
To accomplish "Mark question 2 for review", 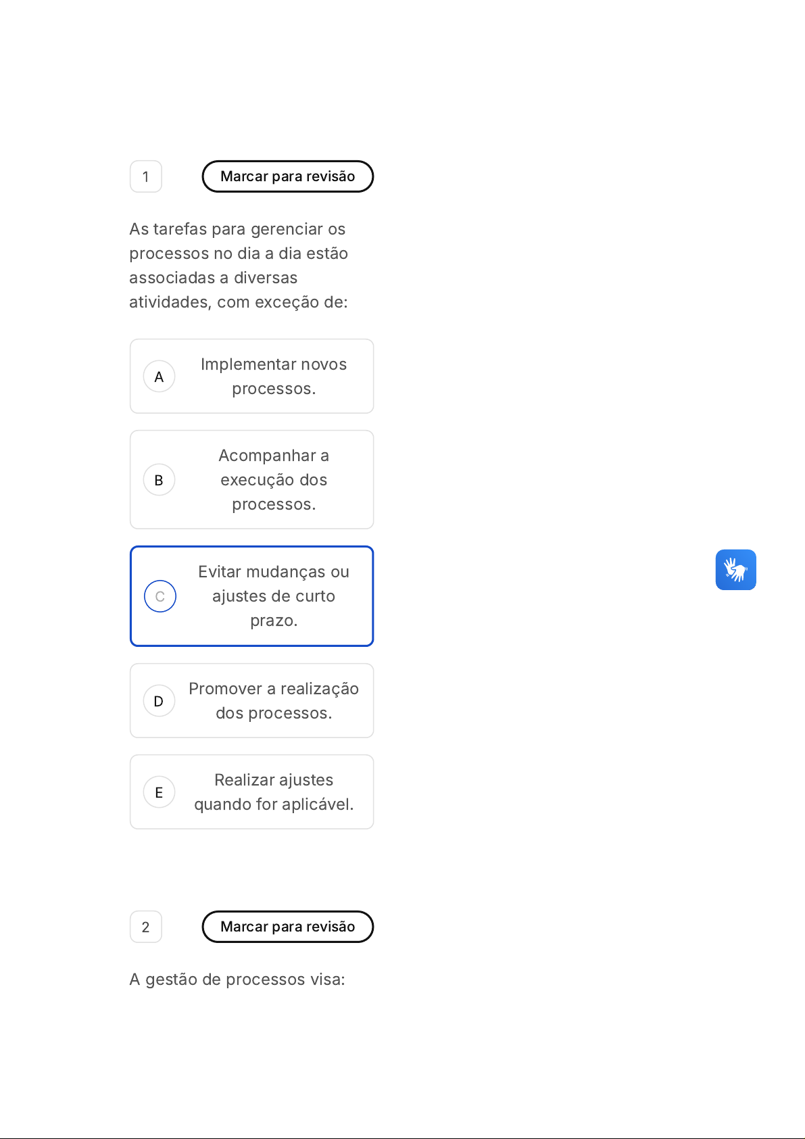I will tap(287, 927).
